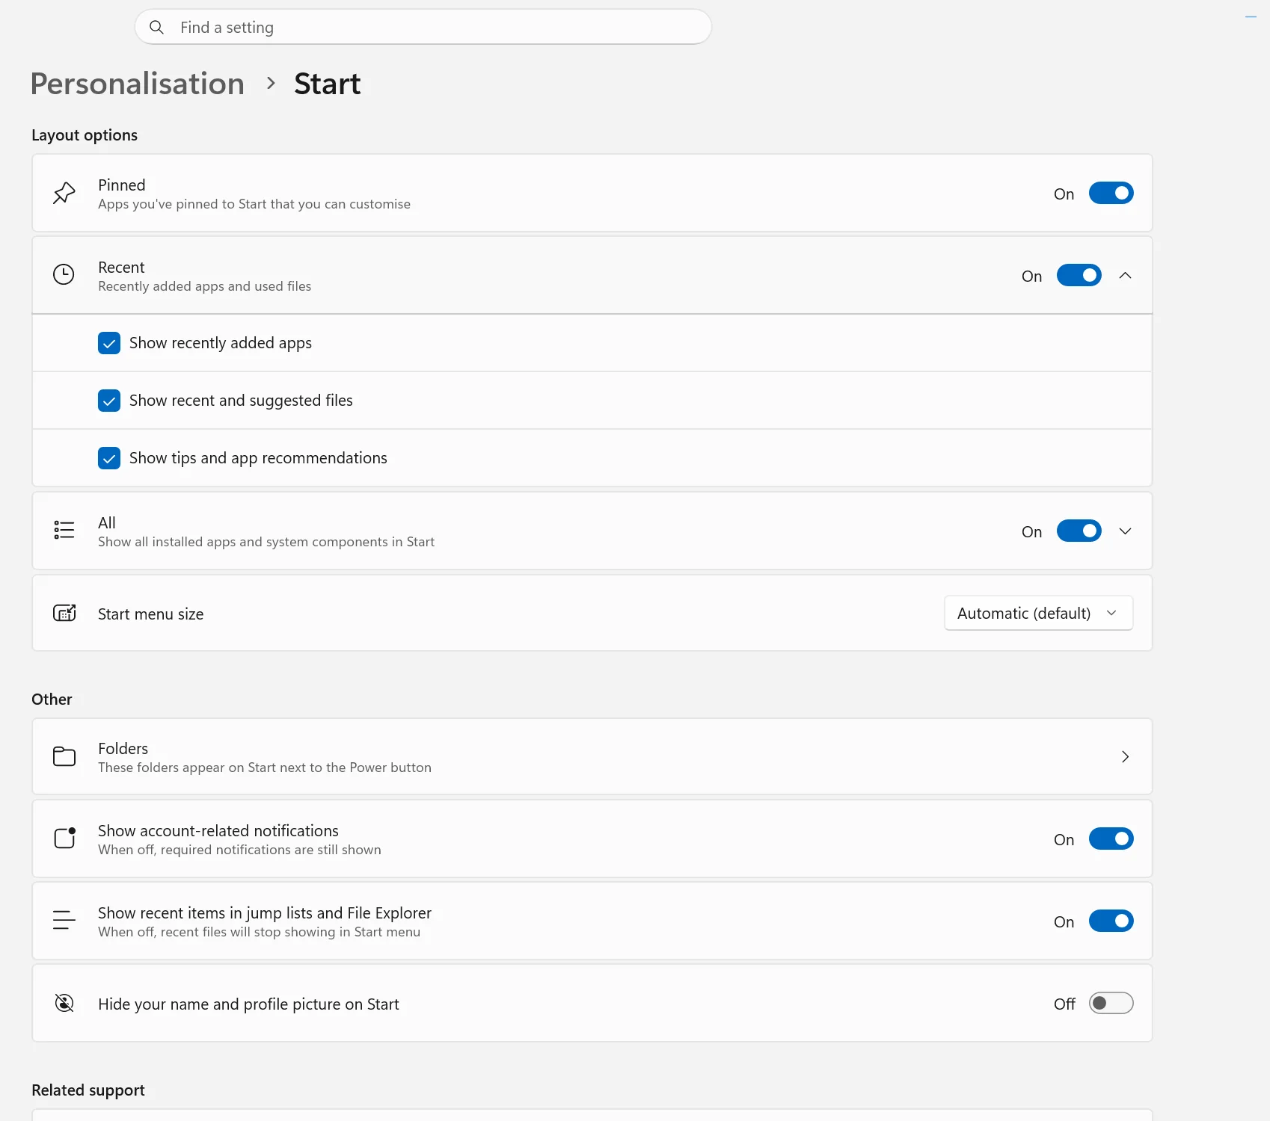Expand the All section chevron
The height and width of the screenshot is (1121, 1270).
pyautogui.click(x=1125, y=531)
